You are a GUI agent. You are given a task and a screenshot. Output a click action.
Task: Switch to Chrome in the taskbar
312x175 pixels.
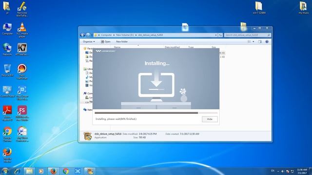pyautogui.click(x=66, y=171)
